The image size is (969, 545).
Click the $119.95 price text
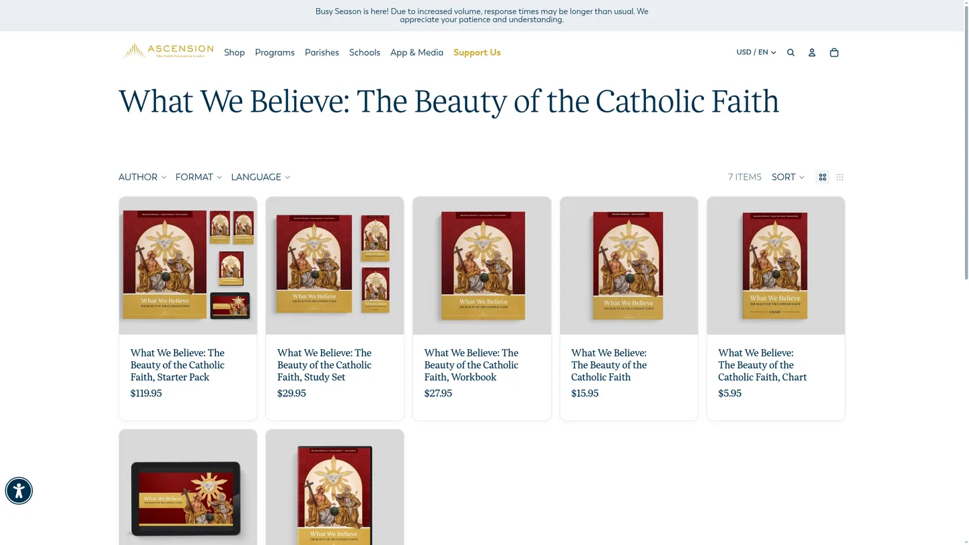tap(146, 394)
